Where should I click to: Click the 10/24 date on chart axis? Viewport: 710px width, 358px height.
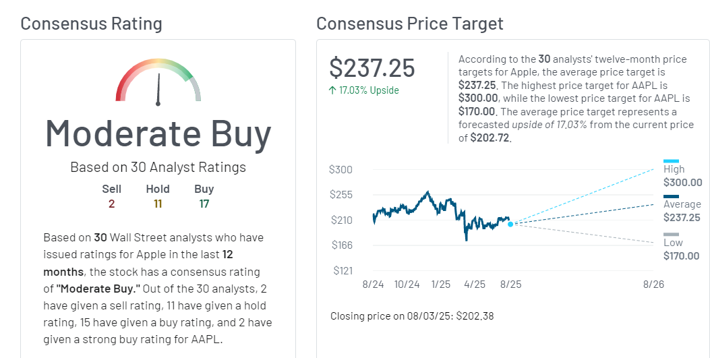[407, 285]
